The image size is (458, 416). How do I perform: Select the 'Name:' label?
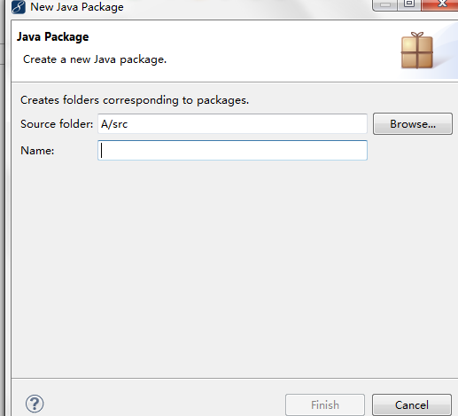[x=37, y=151]
